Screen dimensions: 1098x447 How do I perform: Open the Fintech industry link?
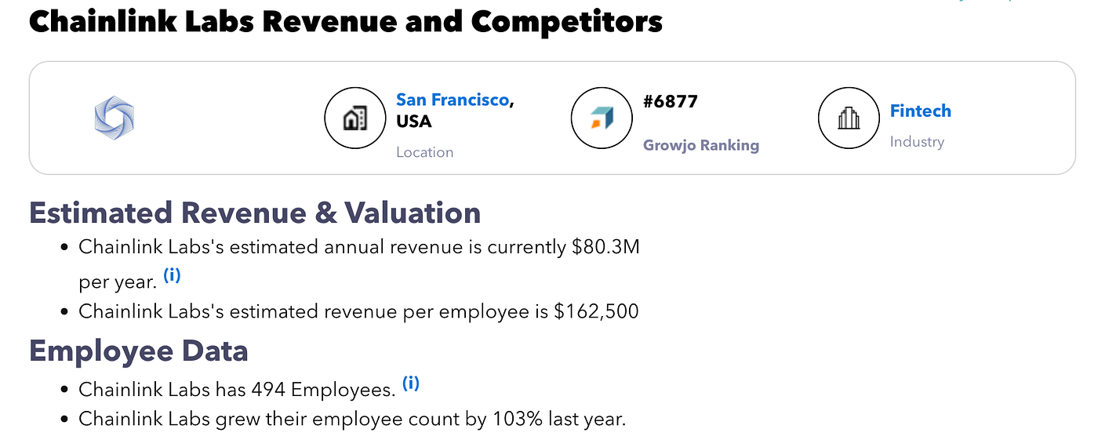[921, 111]
